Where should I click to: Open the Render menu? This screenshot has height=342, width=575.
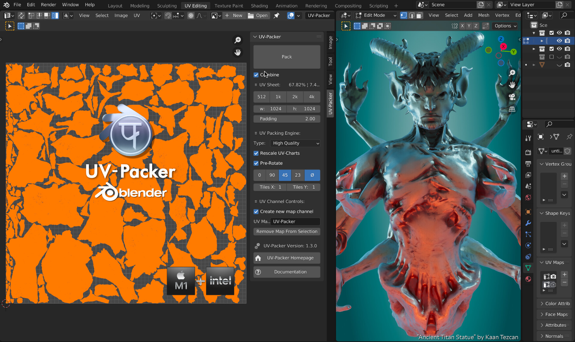[48, 4]
